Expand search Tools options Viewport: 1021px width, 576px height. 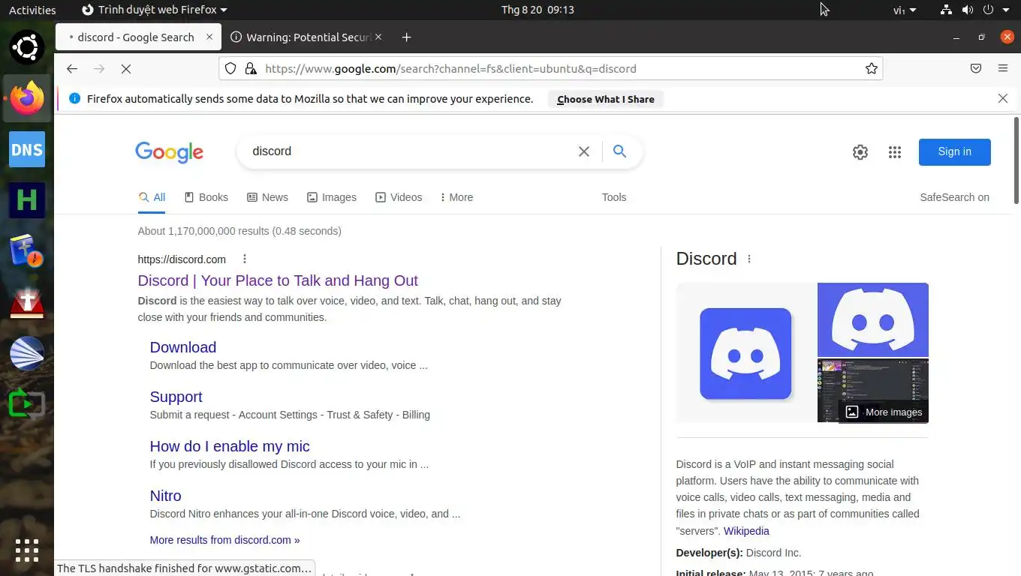(613, 197)
